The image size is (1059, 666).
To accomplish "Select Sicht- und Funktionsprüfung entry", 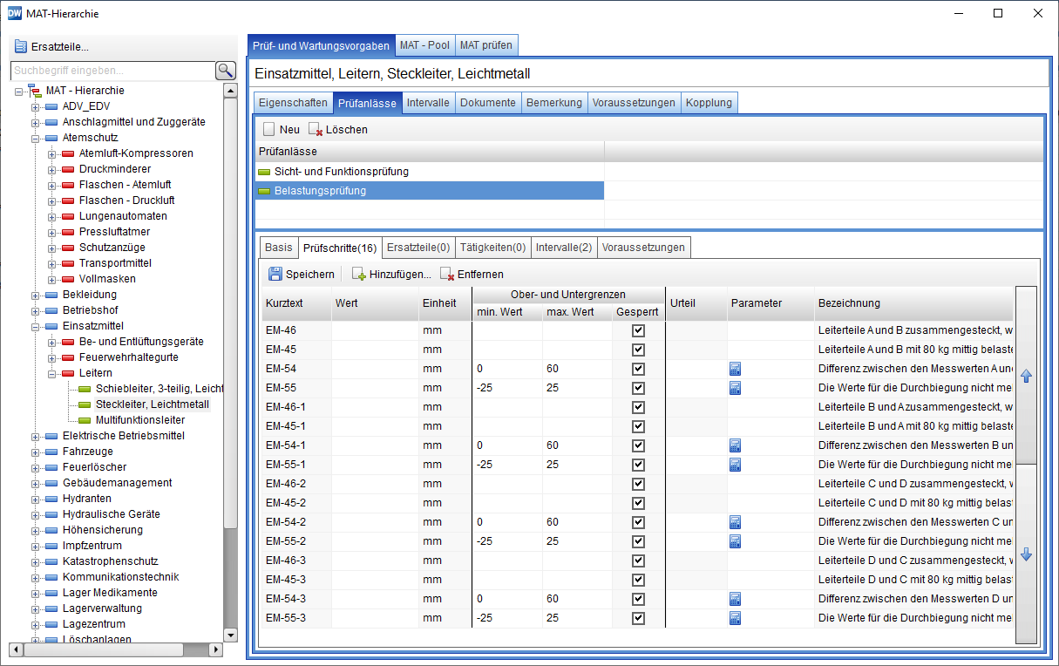I will coord(341,172).
